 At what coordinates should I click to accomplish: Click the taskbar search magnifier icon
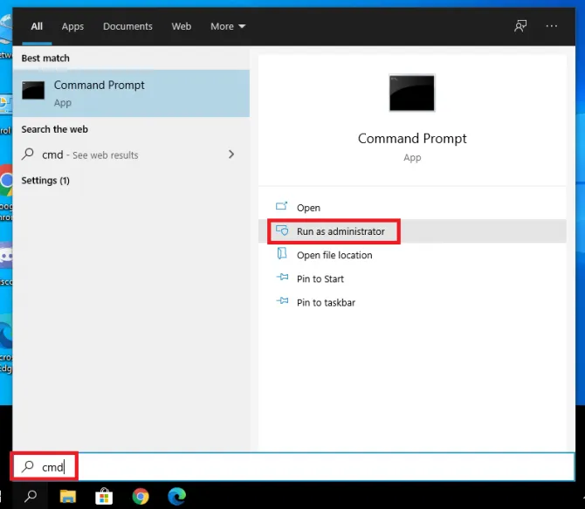(31, 497)
